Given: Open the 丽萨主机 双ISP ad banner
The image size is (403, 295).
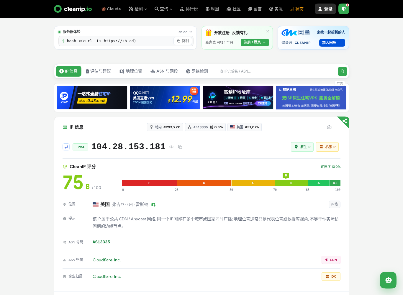Looking at the screenshot, I should [311, 98].
